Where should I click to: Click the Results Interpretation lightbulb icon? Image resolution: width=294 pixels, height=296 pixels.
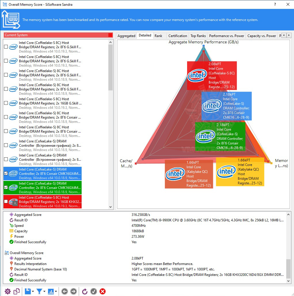pyautogui.click(x=11, y=264)
